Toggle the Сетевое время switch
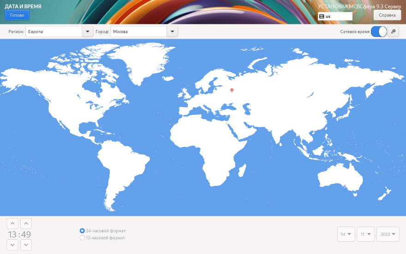Screen dimensions: 406x254 [379, 31]
